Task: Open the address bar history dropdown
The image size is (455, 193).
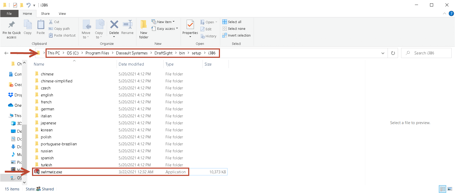Action: [383, 53]
